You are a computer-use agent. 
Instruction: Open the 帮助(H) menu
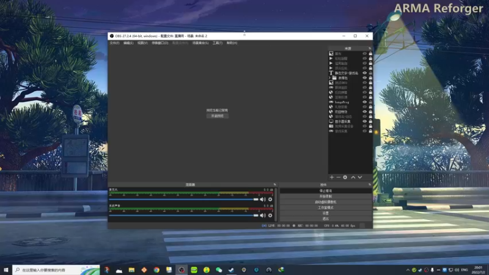click(x=232, y=43)
